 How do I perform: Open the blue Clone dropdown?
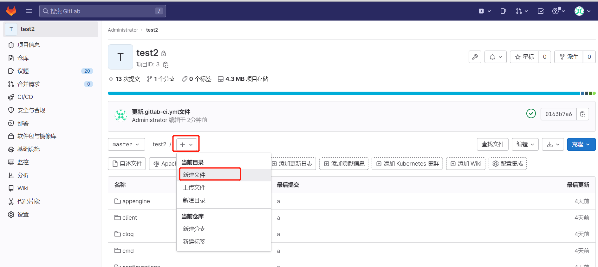581,144
